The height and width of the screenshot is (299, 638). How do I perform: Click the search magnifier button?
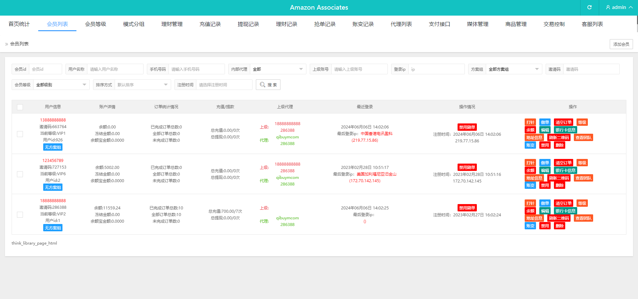[x=268, y=85]
